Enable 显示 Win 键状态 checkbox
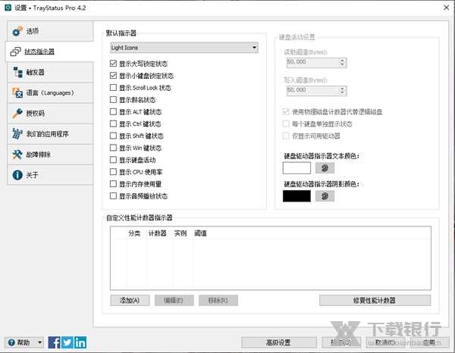 click(113, 148)
